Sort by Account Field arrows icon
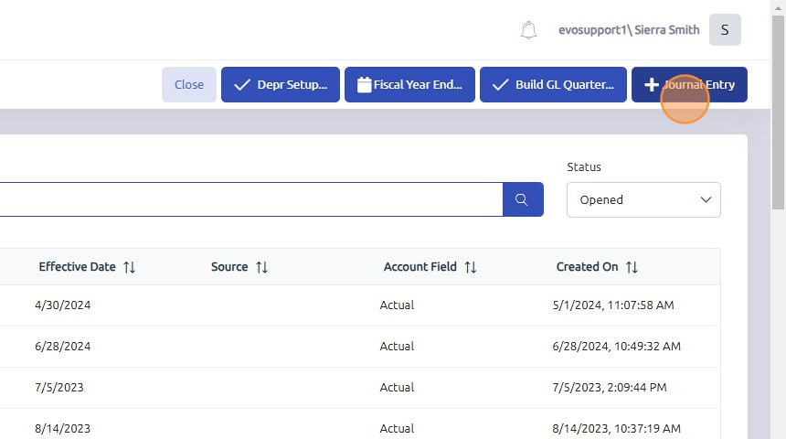 (x=471, y=267)
